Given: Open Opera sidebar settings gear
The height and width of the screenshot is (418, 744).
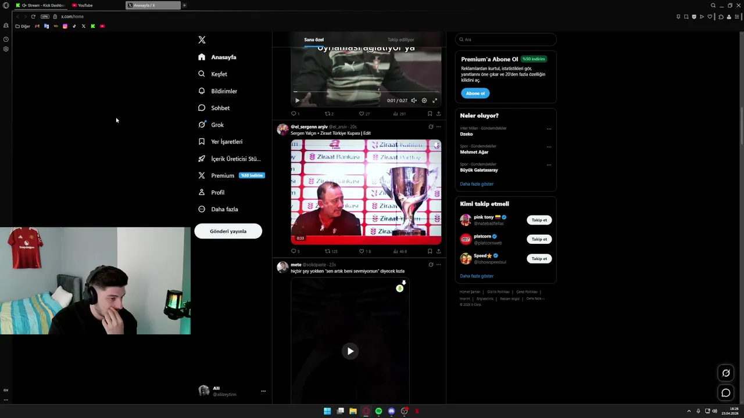Looking at the screenshot, I should [x=6, y=49].
